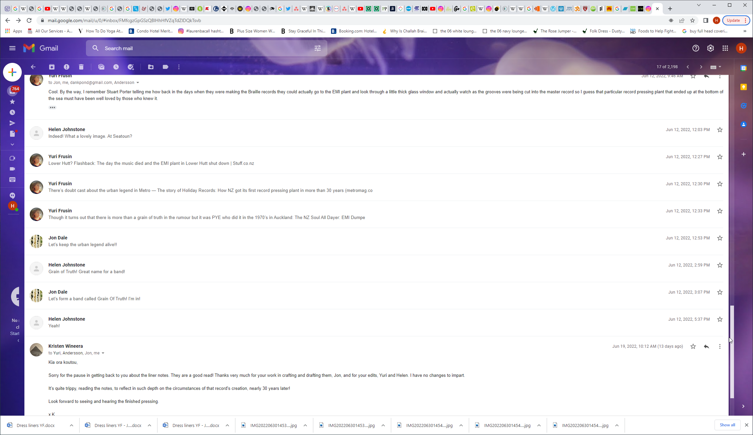Click the conversation vertical scrollbar thumb
The height and width of the screenshot is (435, 753).
[x=732, y=352]
